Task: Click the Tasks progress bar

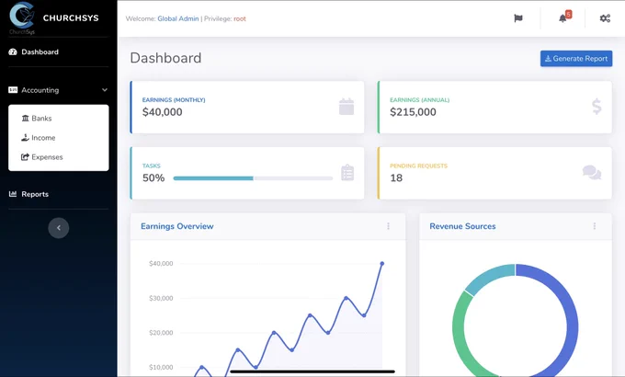Action: point(253,178)
